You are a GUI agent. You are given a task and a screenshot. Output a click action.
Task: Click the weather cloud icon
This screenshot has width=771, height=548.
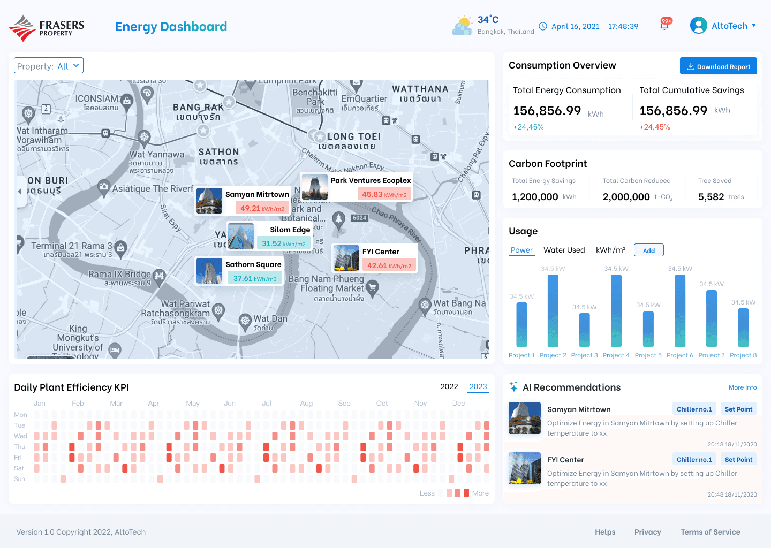click(x=463, y=26)
